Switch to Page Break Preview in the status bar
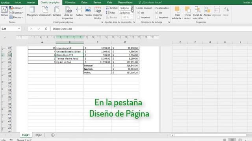The width and height of the screenshot is (252, 141). coord(240,140)
